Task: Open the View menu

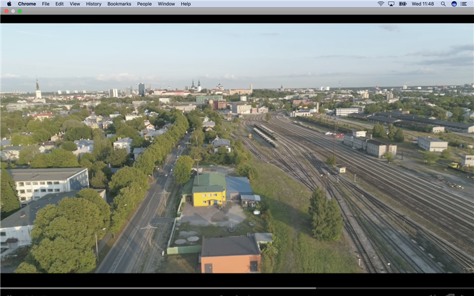Action: 75,4
